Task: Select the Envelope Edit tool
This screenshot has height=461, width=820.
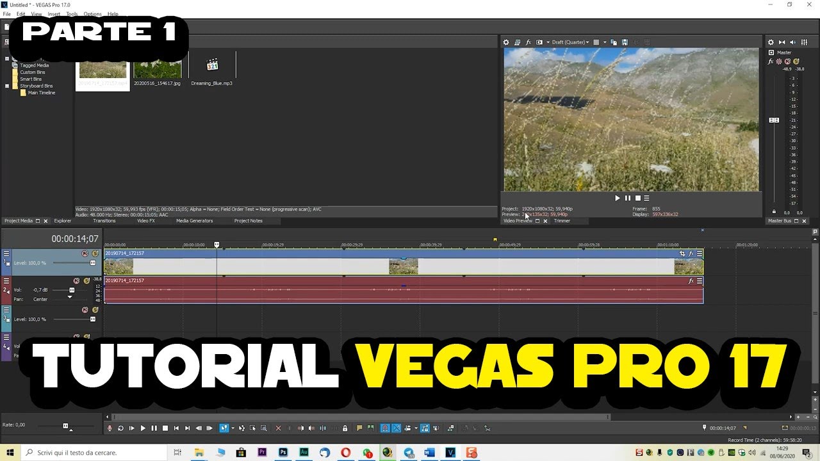Action: (242, 428)
